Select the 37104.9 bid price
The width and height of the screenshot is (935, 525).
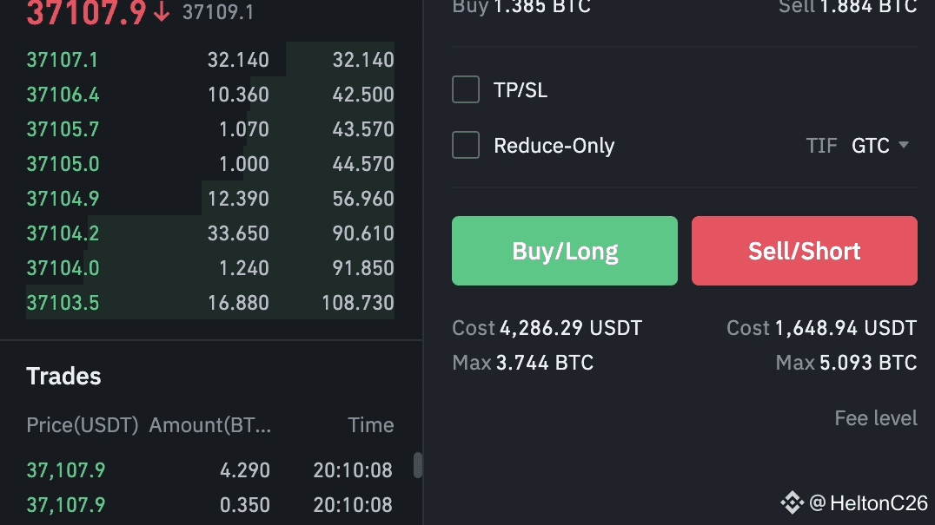pos(63,199)
